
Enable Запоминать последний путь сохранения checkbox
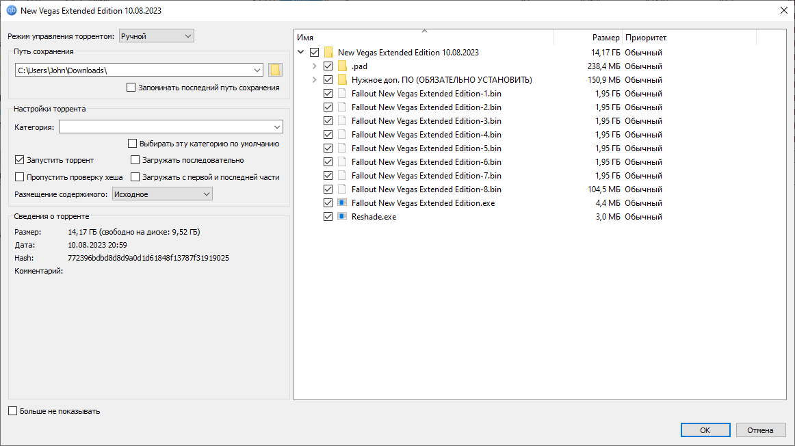coord(131,87)
